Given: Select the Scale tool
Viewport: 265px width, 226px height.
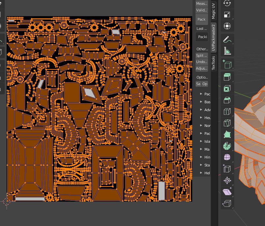Looking at the screenshot, I should 227,14.
